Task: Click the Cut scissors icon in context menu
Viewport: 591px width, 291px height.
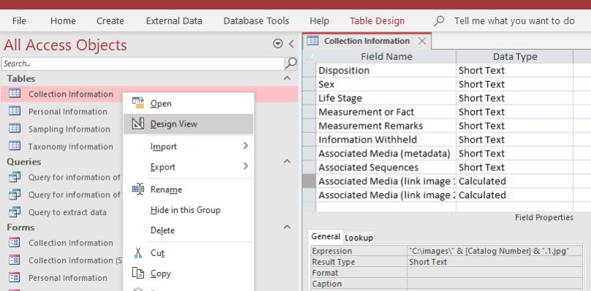Action: [138, 252]
